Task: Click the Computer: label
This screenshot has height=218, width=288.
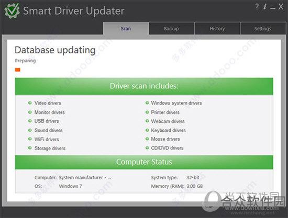Action: 46,177
